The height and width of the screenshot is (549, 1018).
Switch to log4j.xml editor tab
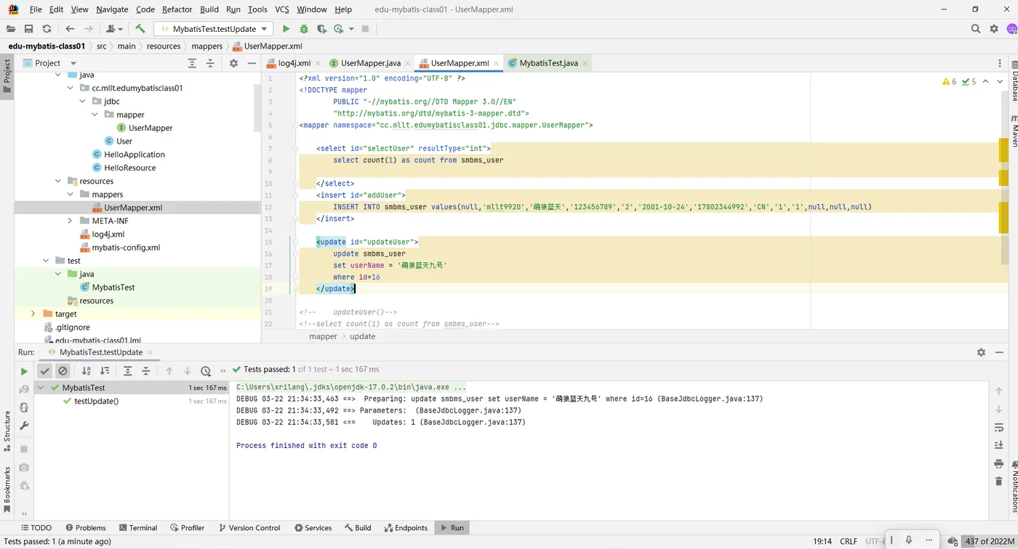point(294,63)
